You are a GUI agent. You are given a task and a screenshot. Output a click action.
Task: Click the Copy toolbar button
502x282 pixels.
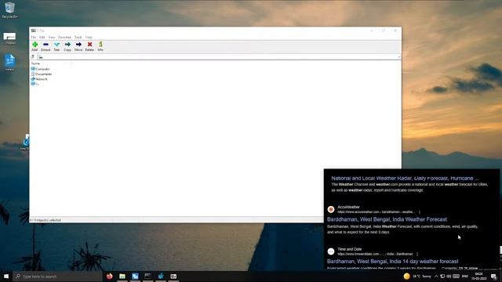[x=67, y=47]
